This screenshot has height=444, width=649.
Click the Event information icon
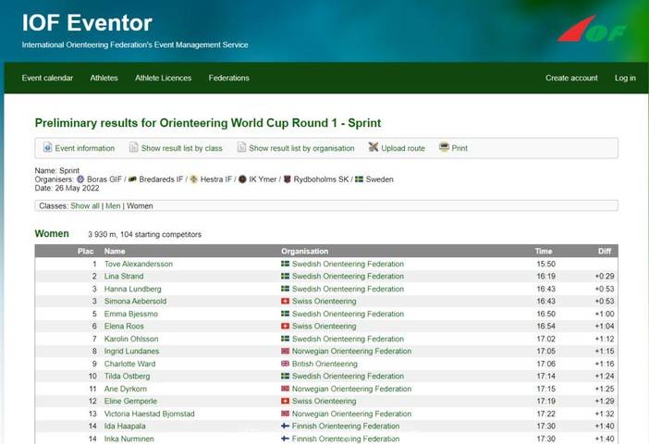47,148
